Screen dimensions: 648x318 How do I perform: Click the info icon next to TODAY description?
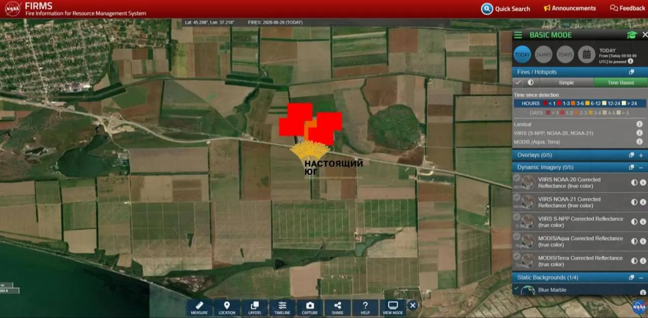[x=630, y=61]
